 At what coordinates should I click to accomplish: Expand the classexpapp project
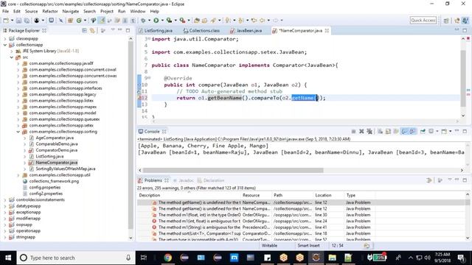[5, 39]
